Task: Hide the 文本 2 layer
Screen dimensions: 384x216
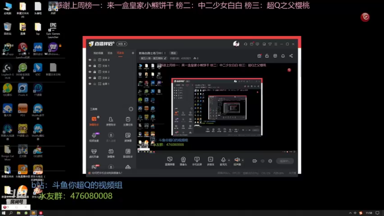Action: click(x=90, y=78)
